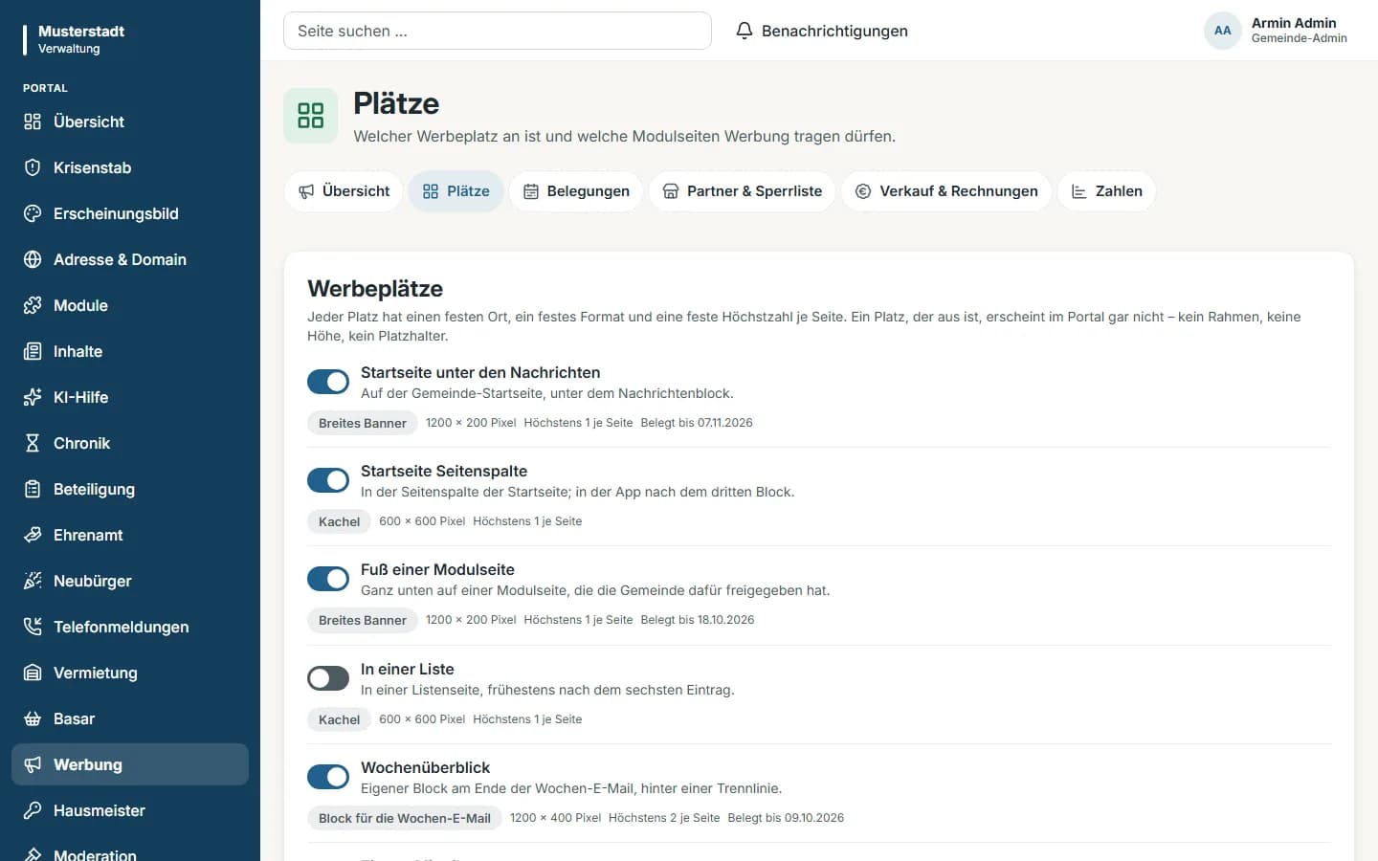Image resolution: width=1378 pixels, height=861 pixels.
Task: Select the Erscheinungsbild palette icon
Action: pos(33,213)
